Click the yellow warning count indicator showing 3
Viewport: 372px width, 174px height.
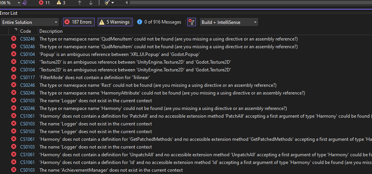pos(61,3)
